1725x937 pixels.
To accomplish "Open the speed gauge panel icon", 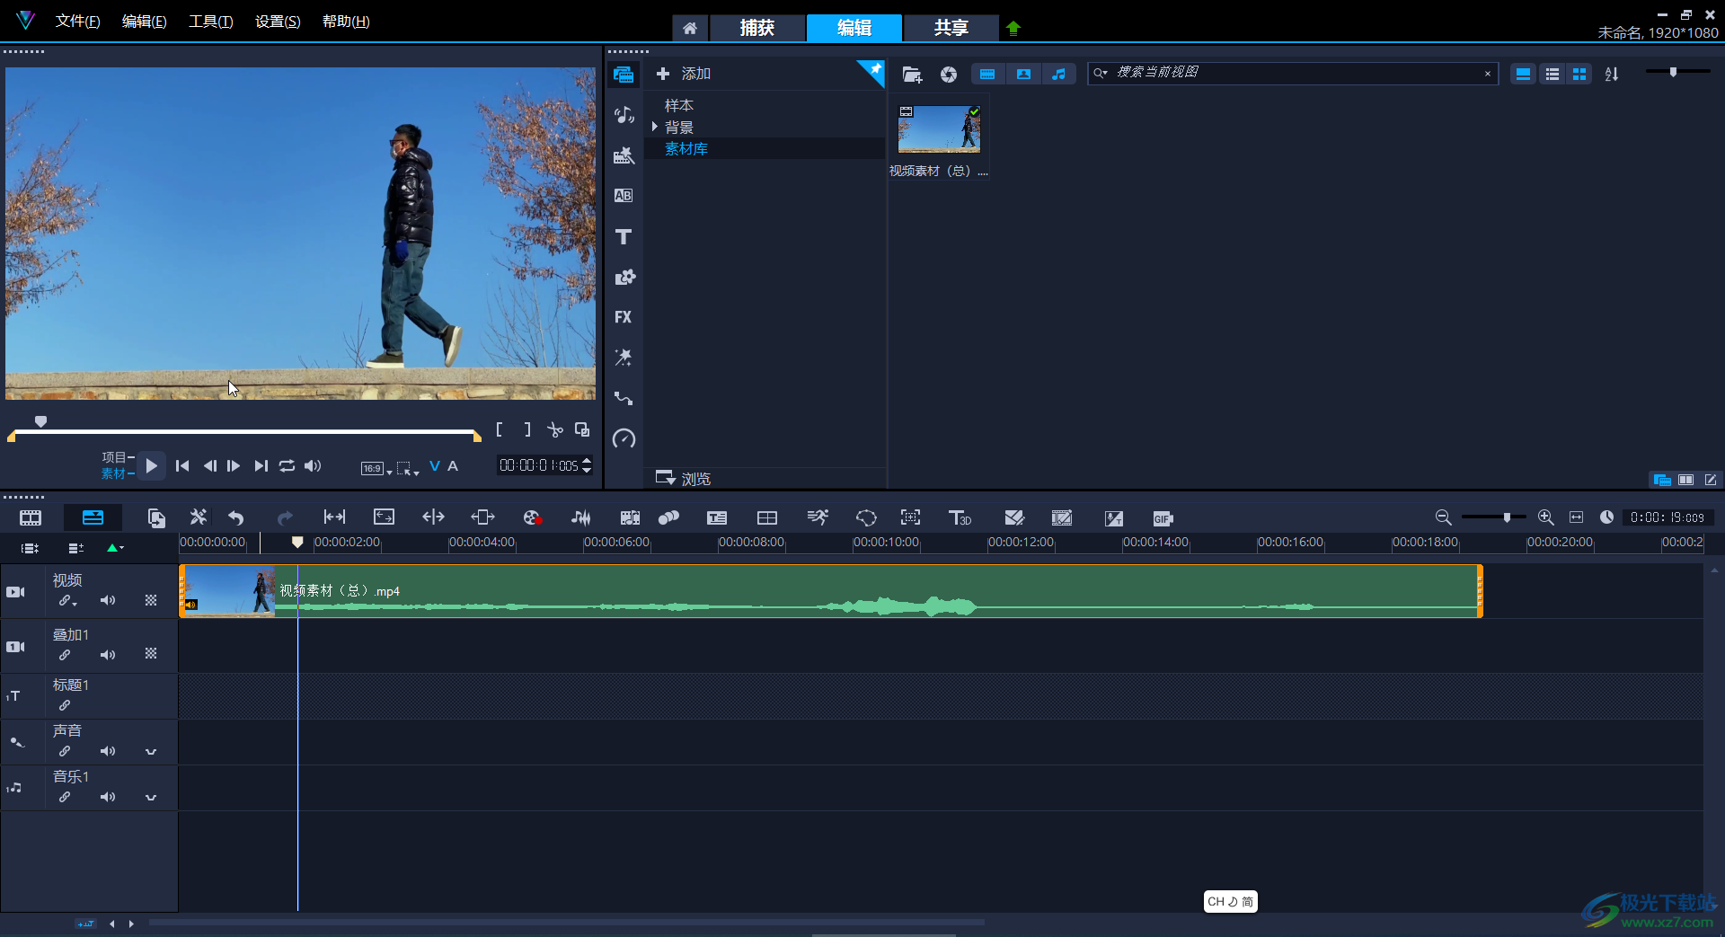I will point(624,438).
